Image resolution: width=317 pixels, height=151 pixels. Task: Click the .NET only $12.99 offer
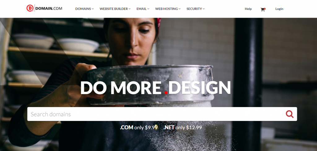point(183,127)
